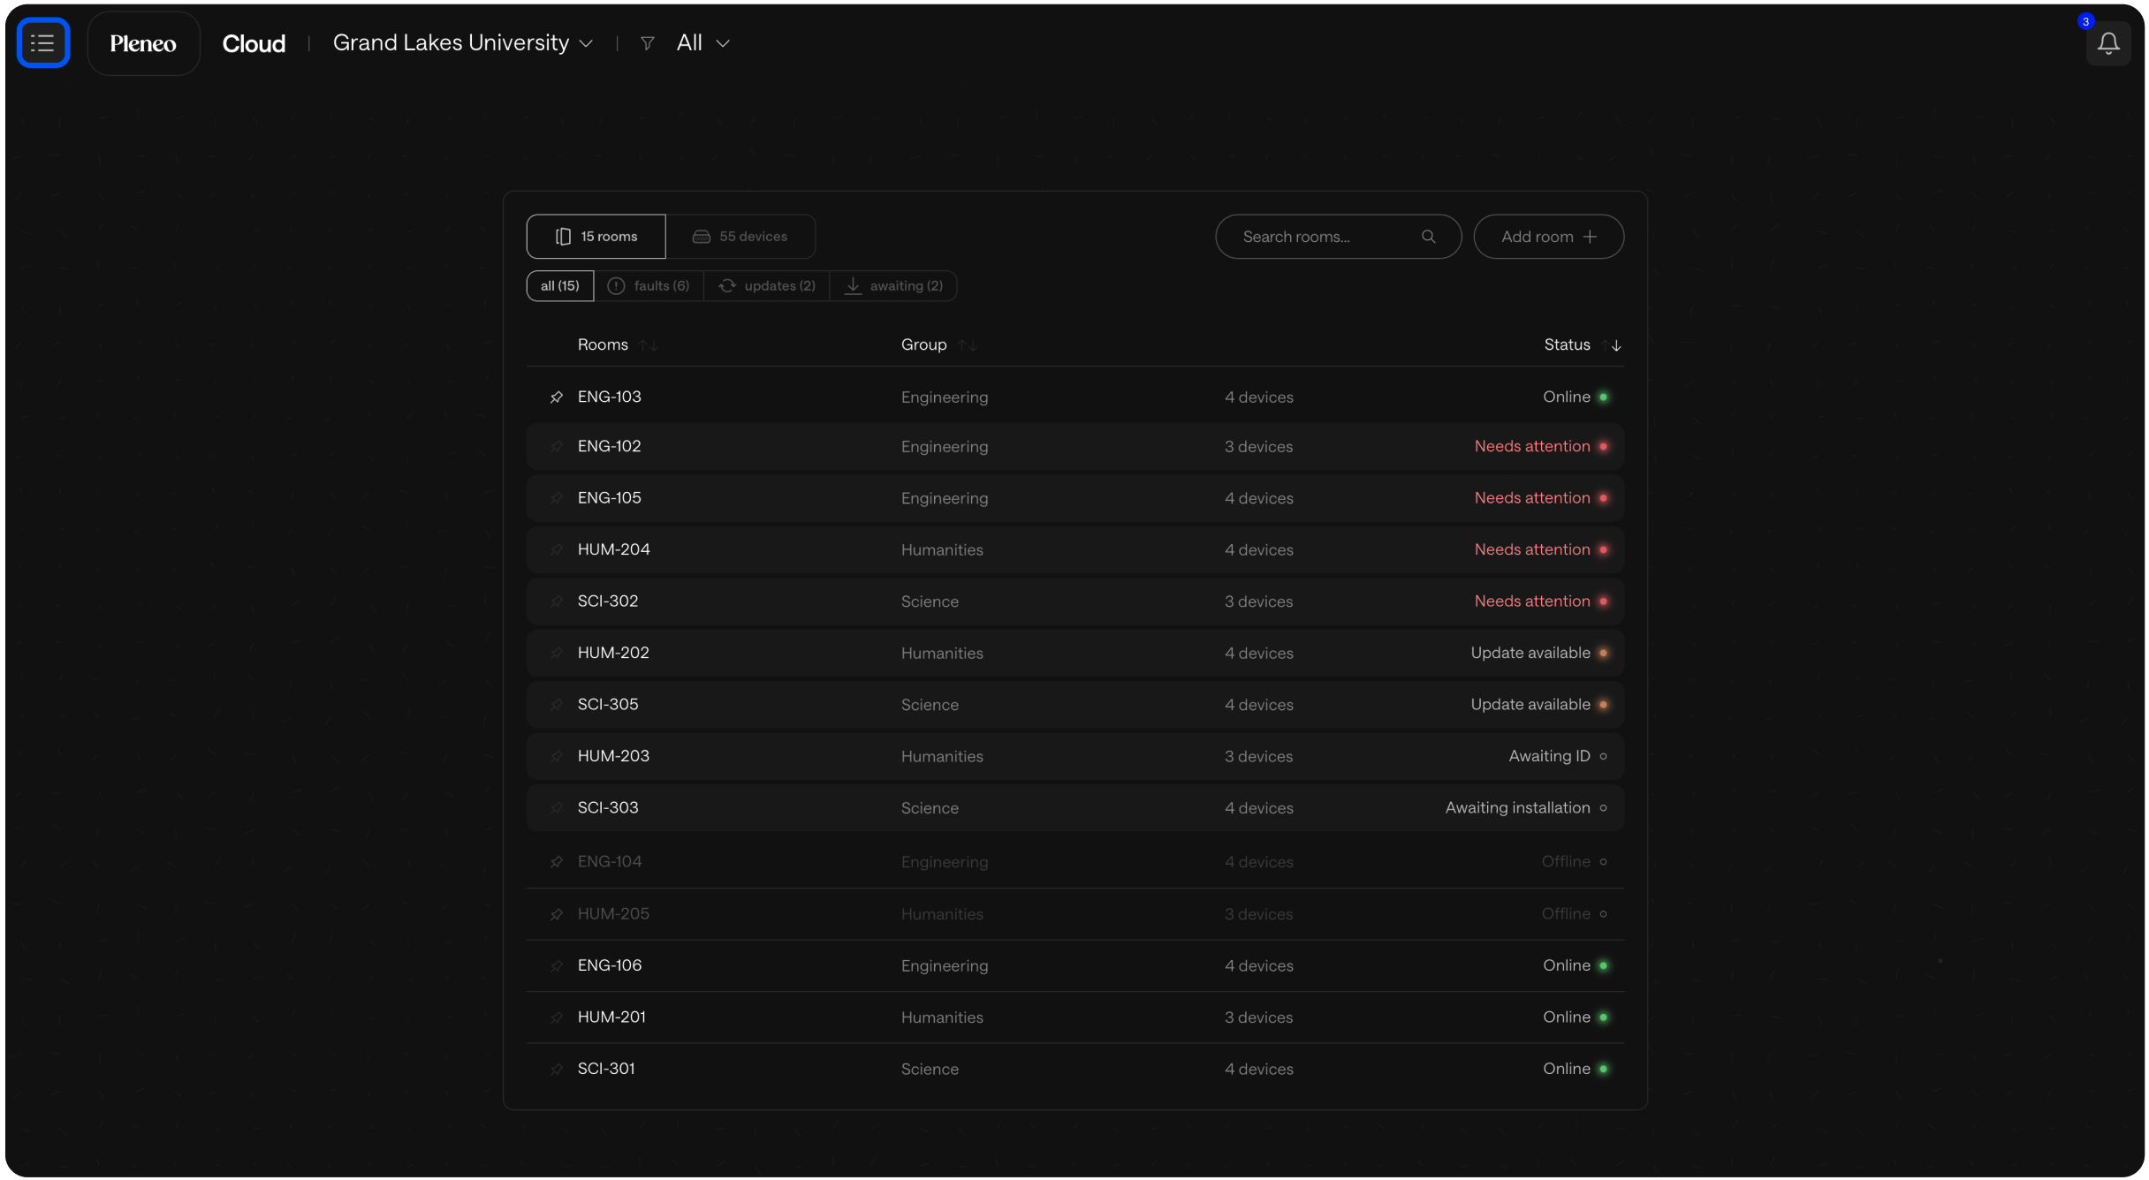The image size is (2149, 1180).
Task: Click the Pleneo logo
Action: click(143, 43)
